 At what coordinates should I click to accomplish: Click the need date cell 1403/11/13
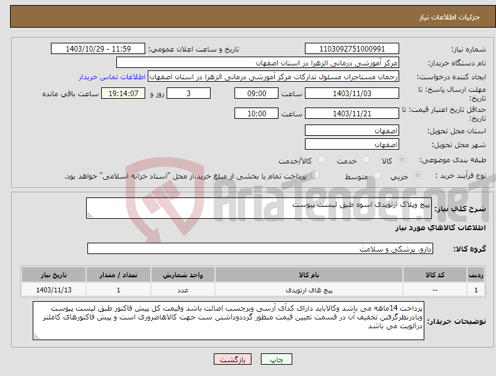coord(54,290)
